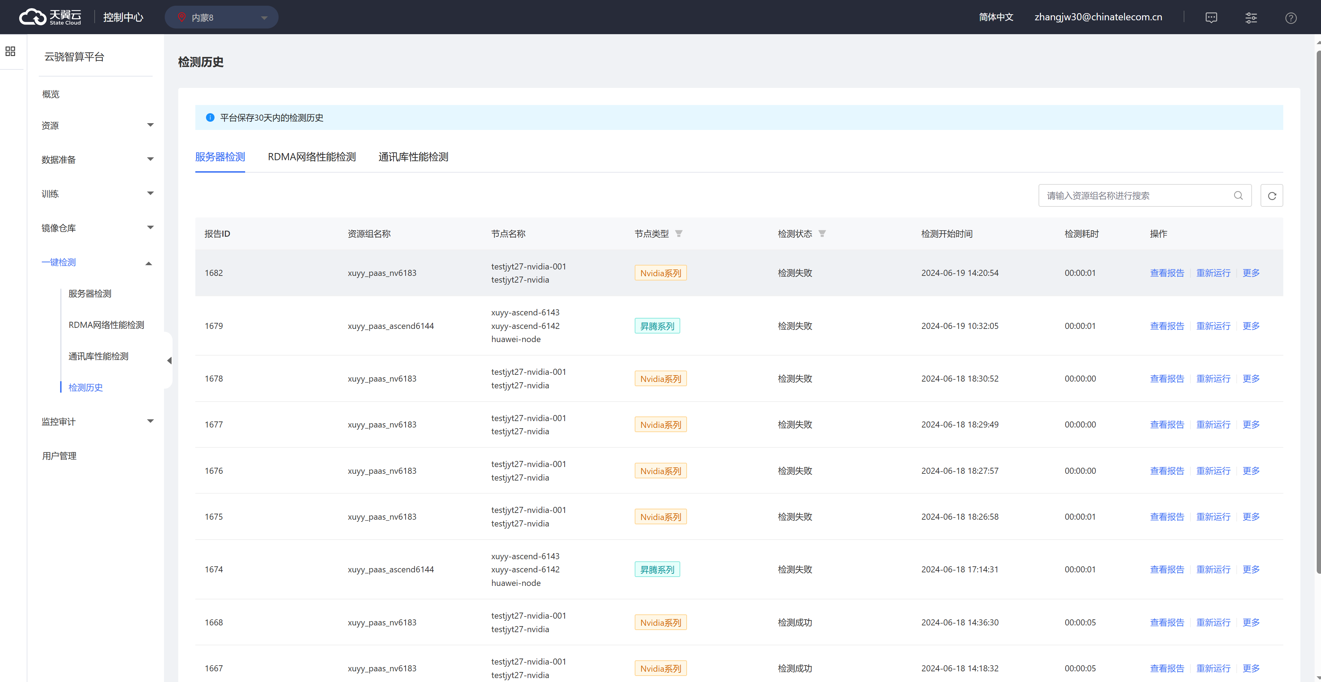The height and width of the screenshot is (682, 1321).
Task: Collapse the sidebar with the arrow handle
Action: (169, 360)
